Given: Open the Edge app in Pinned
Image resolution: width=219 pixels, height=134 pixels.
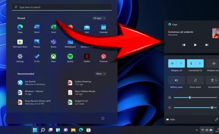Looking at the screenshot, I should (x=20, y=29).
